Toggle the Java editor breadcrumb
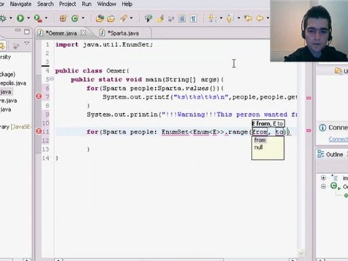 pos(149,18)
